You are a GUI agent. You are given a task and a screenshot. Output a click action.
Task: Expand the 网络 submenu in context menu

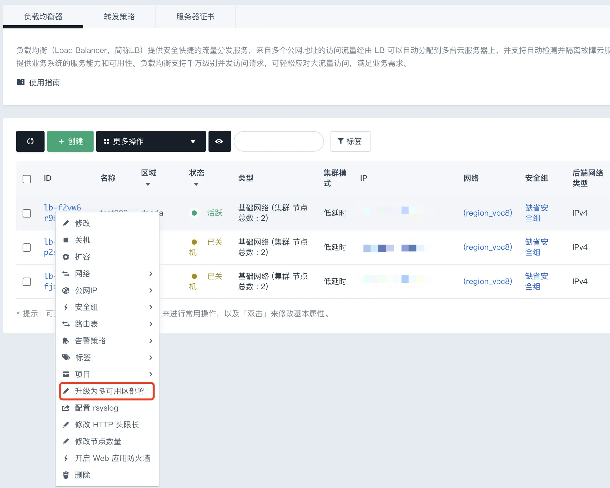[x=107, y=274]
